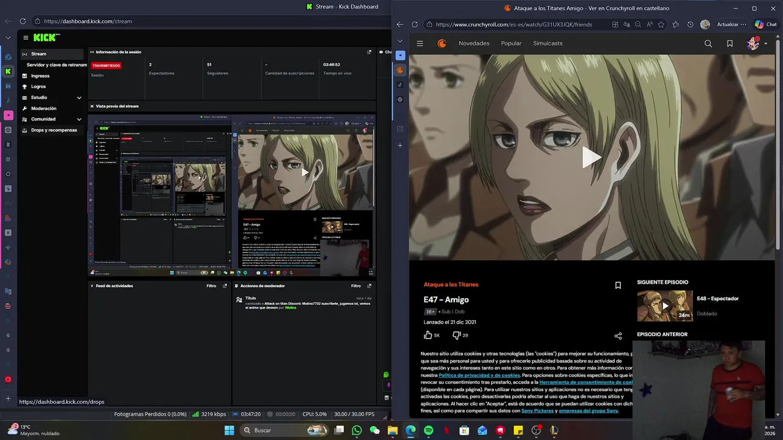Open the Feed de actividades Filtro
This screenshot has height=440, width=783.
tap(211, 286)
